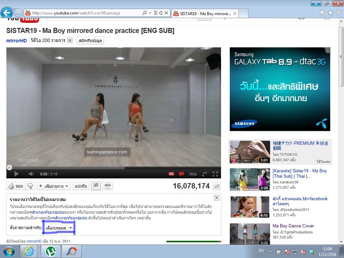Go back with the browser Back arrow
The image size is (344, 258).
click(7, 12)
